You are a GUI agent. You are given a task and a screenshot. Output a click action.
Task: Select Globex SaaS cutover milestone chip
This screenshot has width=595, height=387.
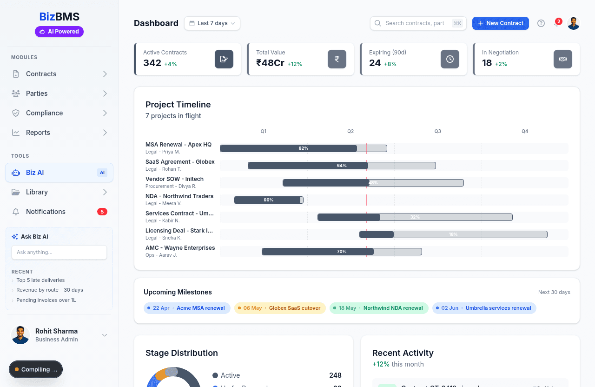click(280, 308)
